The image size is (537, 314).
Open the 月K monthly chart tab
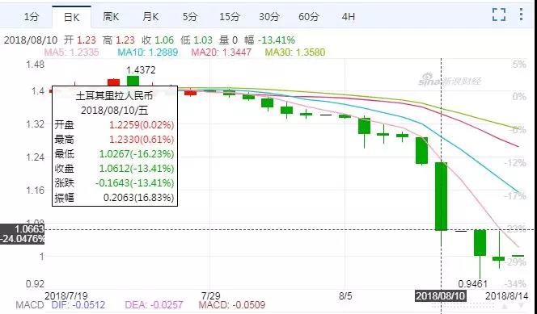pyautogui.click(x=150, y=16)
